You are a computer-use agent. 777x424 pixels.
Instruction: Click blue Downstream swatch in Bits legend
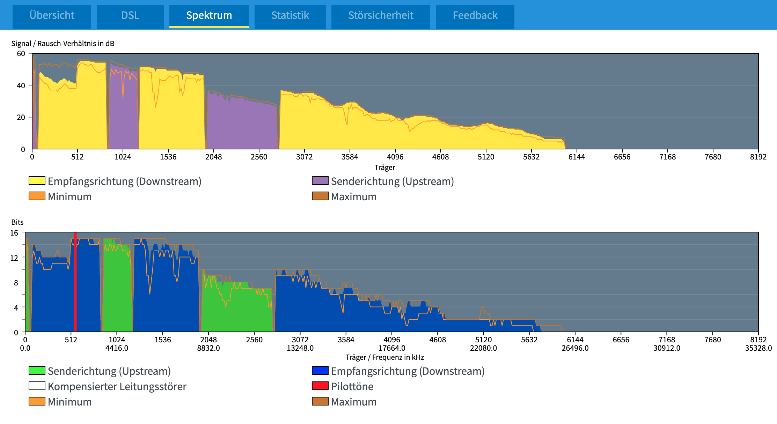point(320,371)
